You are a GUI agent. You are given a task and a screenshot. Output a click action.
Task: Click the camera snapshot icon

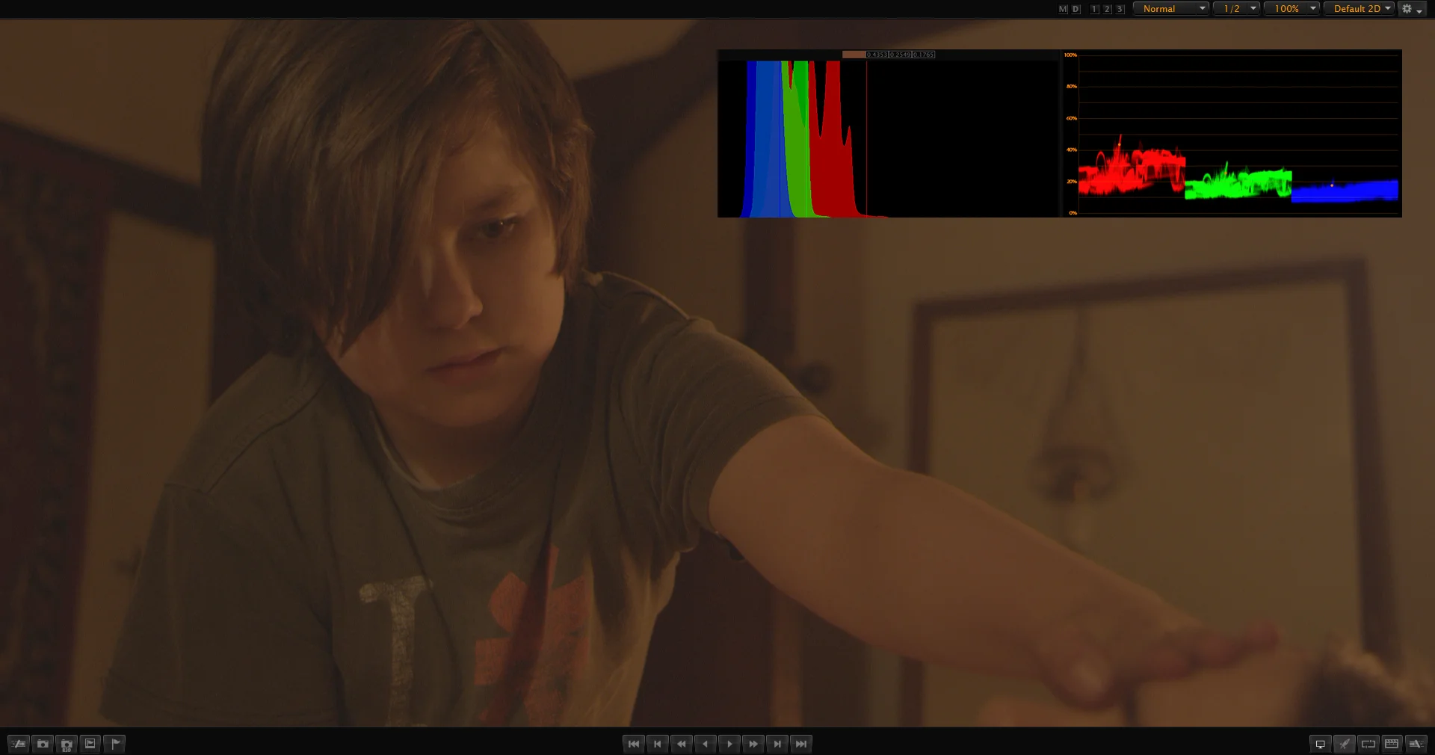click(x=43, y=744)
